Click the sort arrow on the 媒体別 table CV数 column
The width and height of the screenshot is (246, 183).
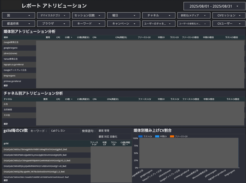tap(72, 37)
